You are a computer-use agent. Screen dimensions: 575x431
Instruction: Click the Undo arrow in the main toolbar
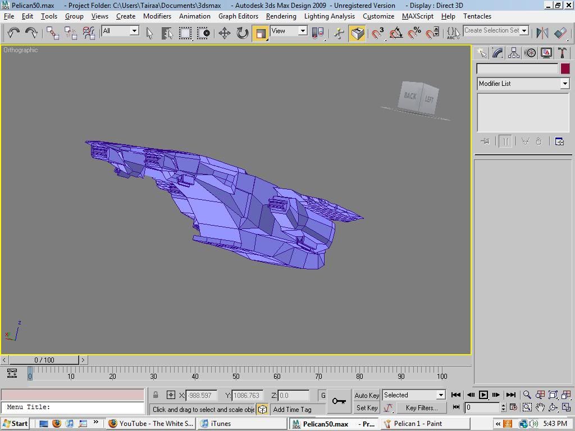tap(13, 33)
